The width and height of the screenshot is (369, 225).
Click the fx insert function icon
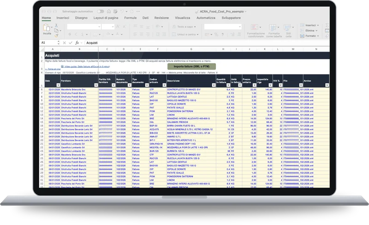(77, 43)
